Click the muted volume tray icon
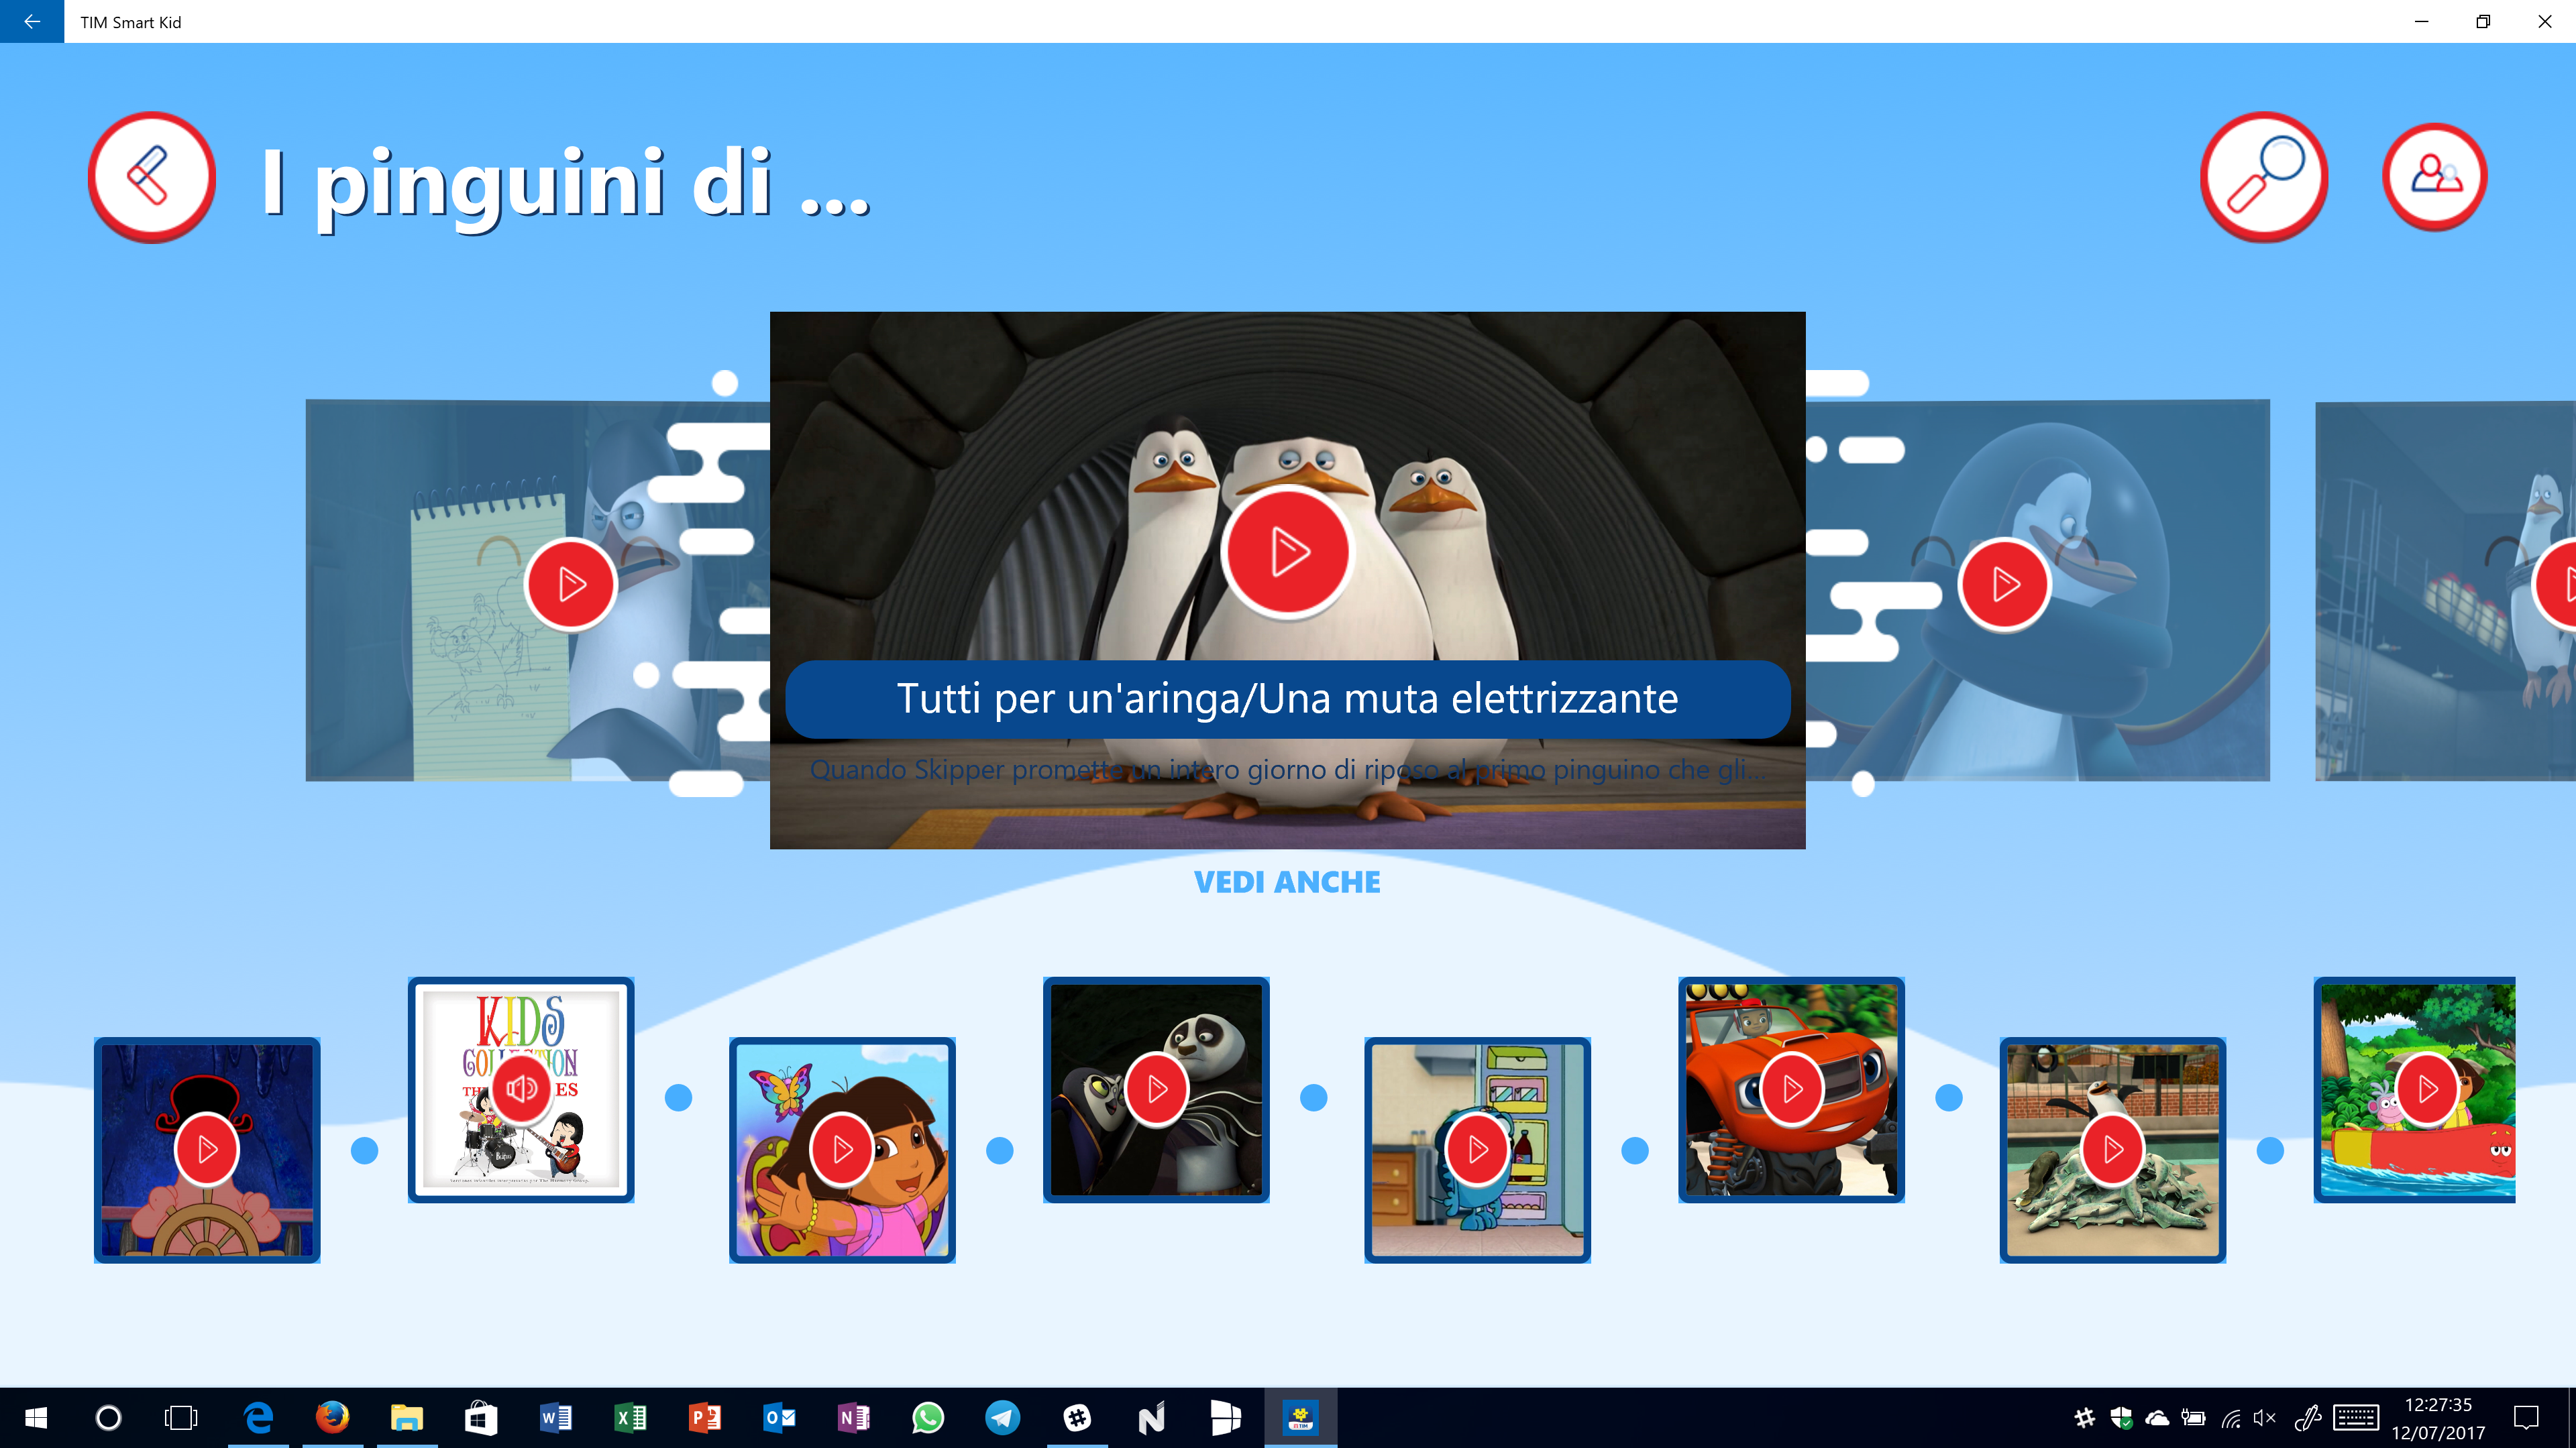Screen dimensions: 2576x1448 click(x=2265, y=1417)
